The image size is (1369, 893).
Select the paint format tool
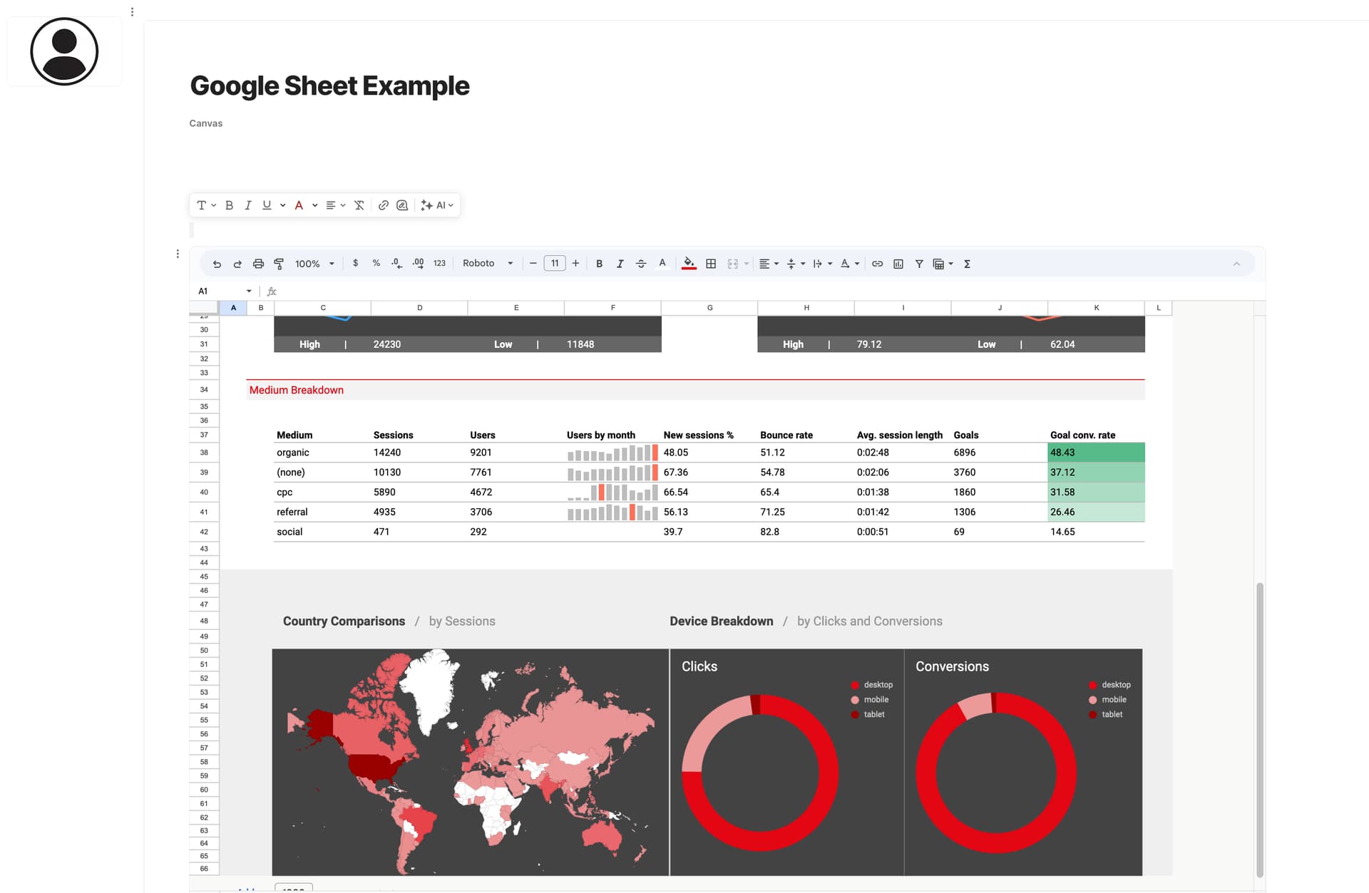279,264
